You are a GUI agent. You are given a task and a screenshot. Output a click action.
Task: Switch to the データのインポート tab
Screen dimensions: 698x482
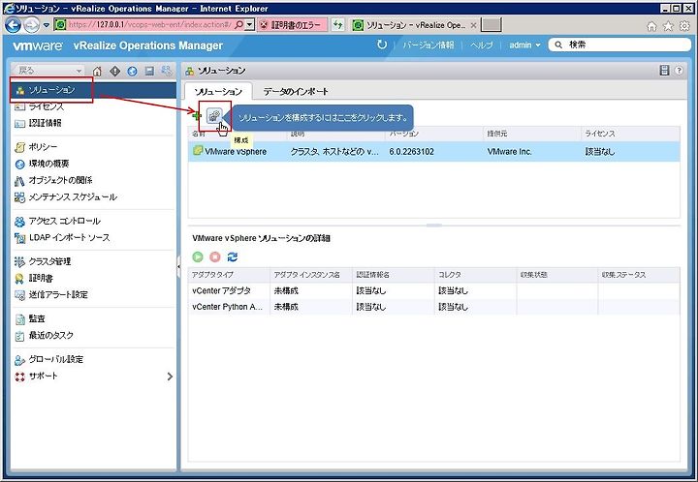[296, 91]
